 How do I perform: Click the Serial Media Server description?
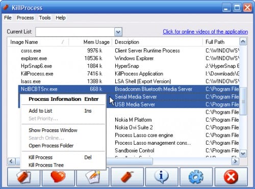(x=136, y=97)
